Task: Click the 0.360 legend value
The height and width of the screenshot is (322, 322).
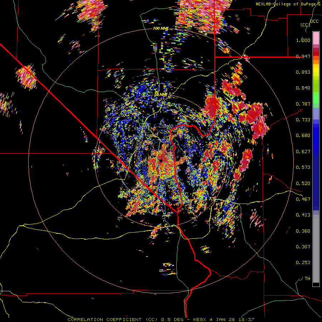Action: (303, 231)
